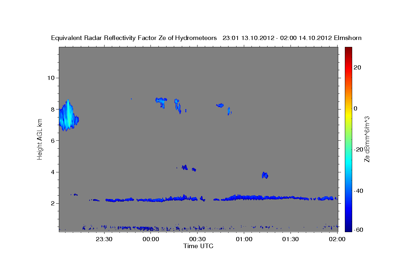The image size is (418, 278).
Task: Click the '02:00' time tick label
Action: [337, 239]
